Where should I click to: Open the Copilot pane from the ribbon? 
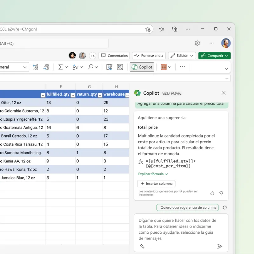(142, 67)
